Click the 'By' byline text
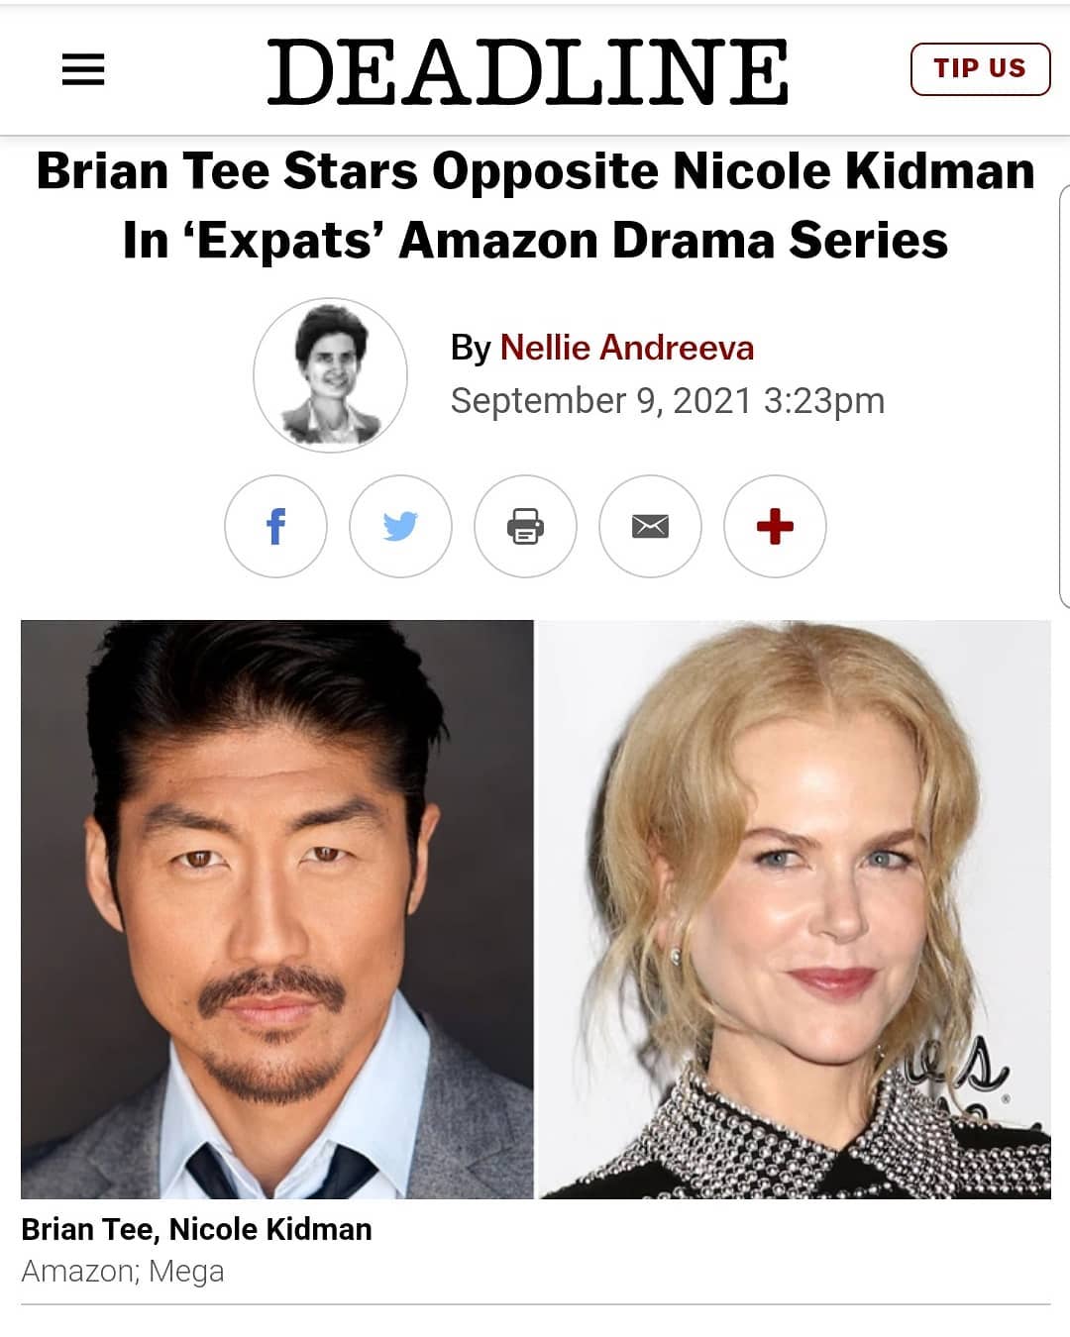The width and height of the screenshot is (1070, 1337). pyautogui.click(x=471, y=349)
